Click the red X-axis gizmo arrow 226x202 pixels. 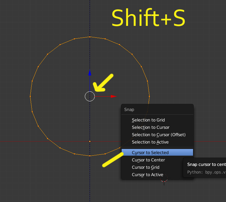click(x=114, y=97)
